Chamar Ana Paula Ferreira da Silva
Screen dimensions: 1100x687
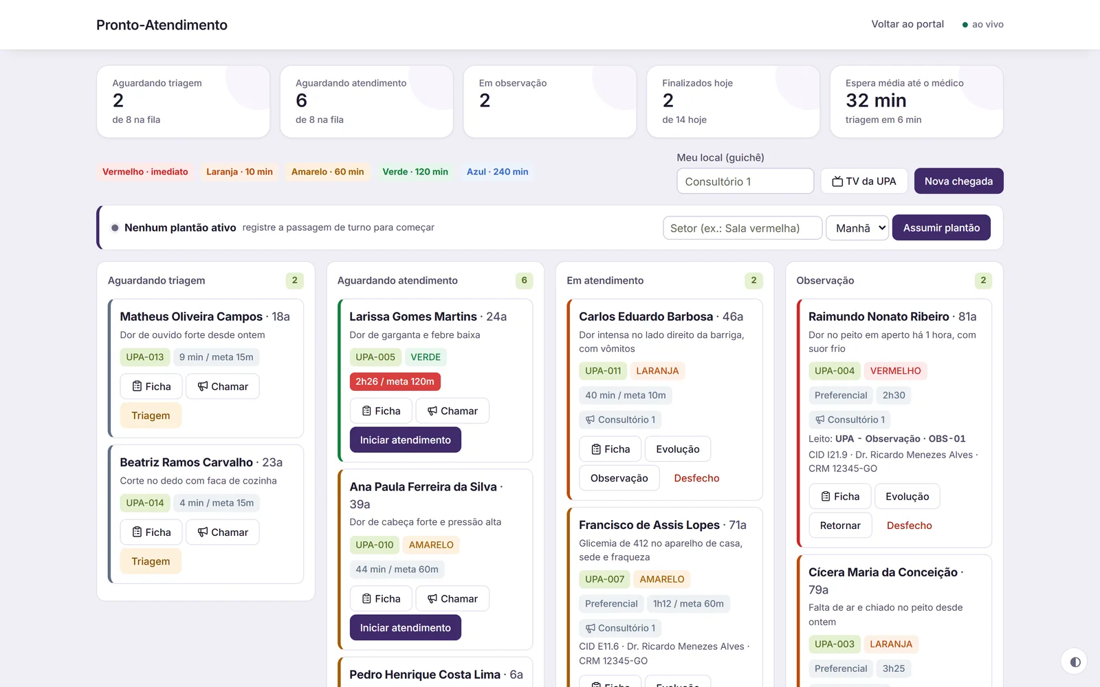[x=452, y=599]
